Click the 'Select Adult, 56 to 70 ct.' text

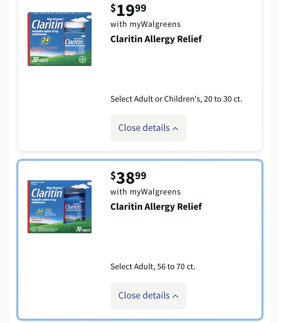[x=153, y=267]
